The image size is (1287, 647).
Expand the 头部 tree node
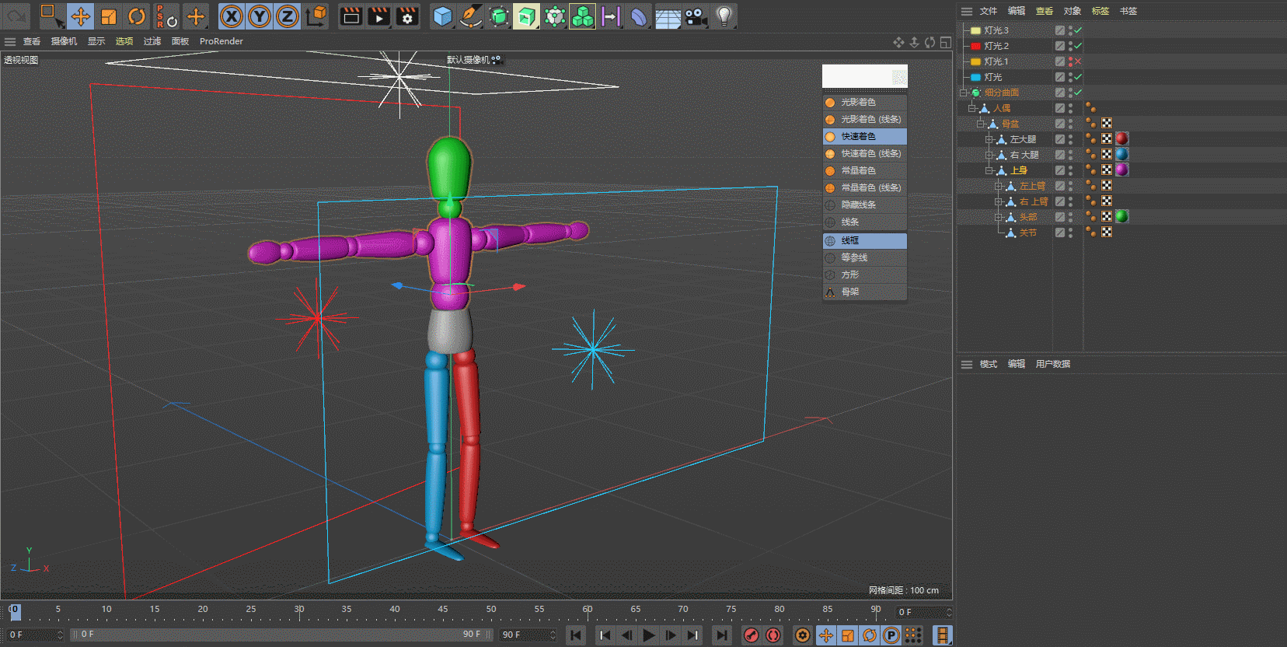[x=999, y=217]
